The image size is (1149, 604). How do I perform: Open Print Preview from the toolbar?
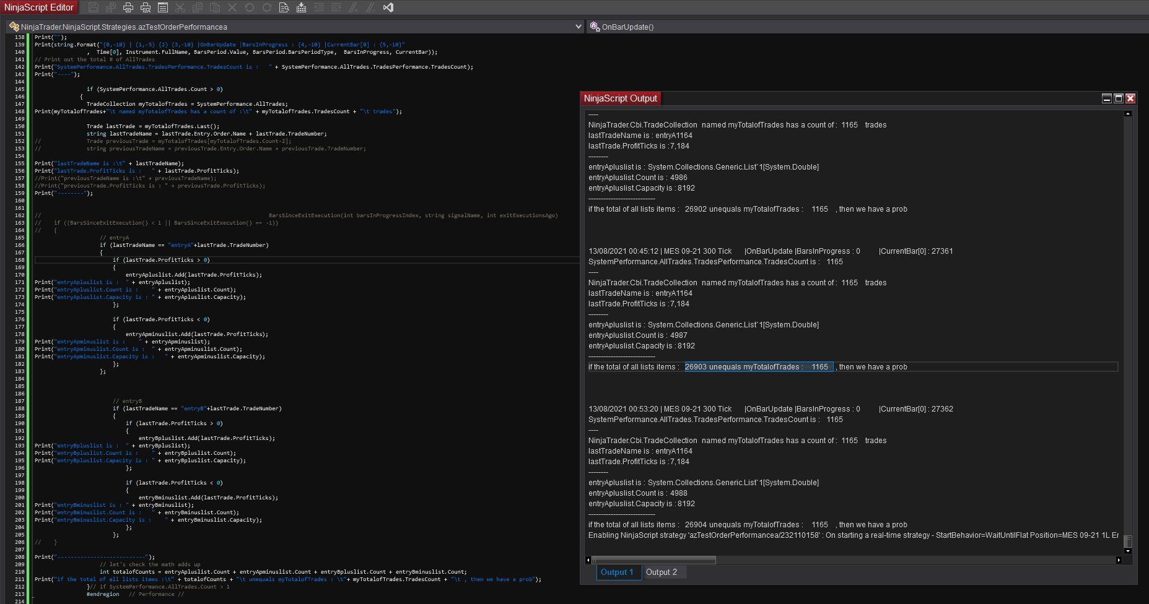(x=146, y=7)
